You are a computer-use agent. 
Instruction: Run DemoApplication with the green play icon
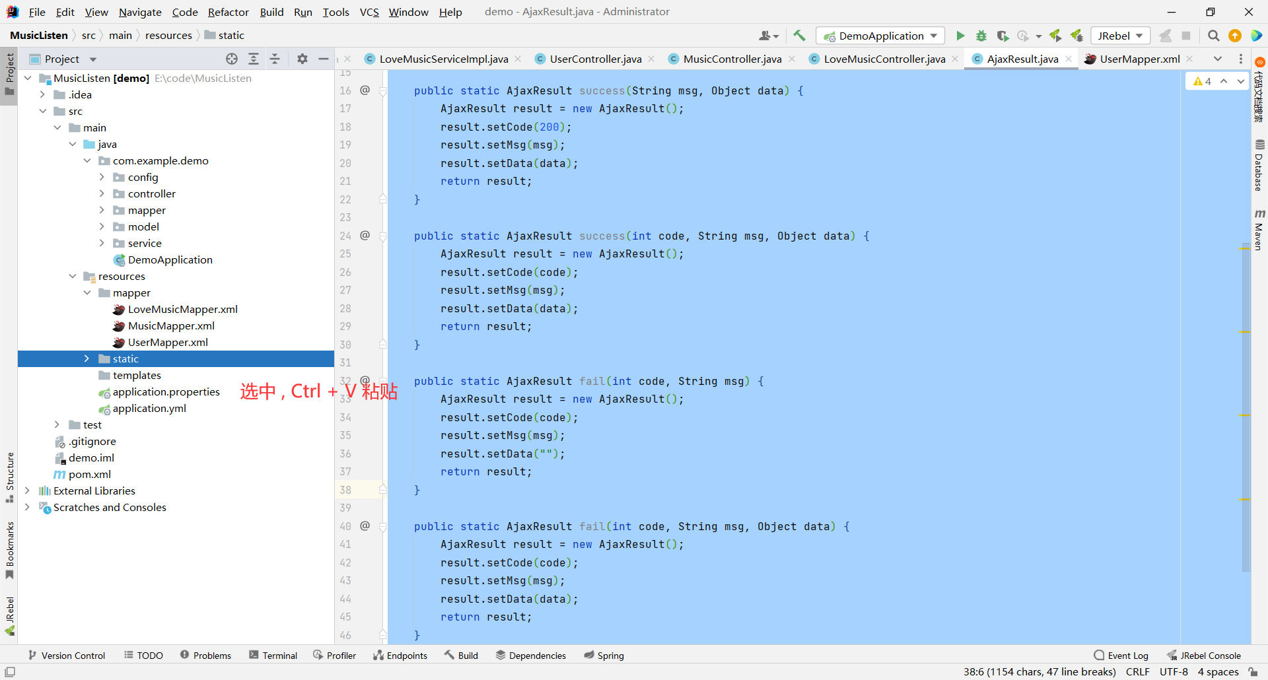click(x=960, y=36)
